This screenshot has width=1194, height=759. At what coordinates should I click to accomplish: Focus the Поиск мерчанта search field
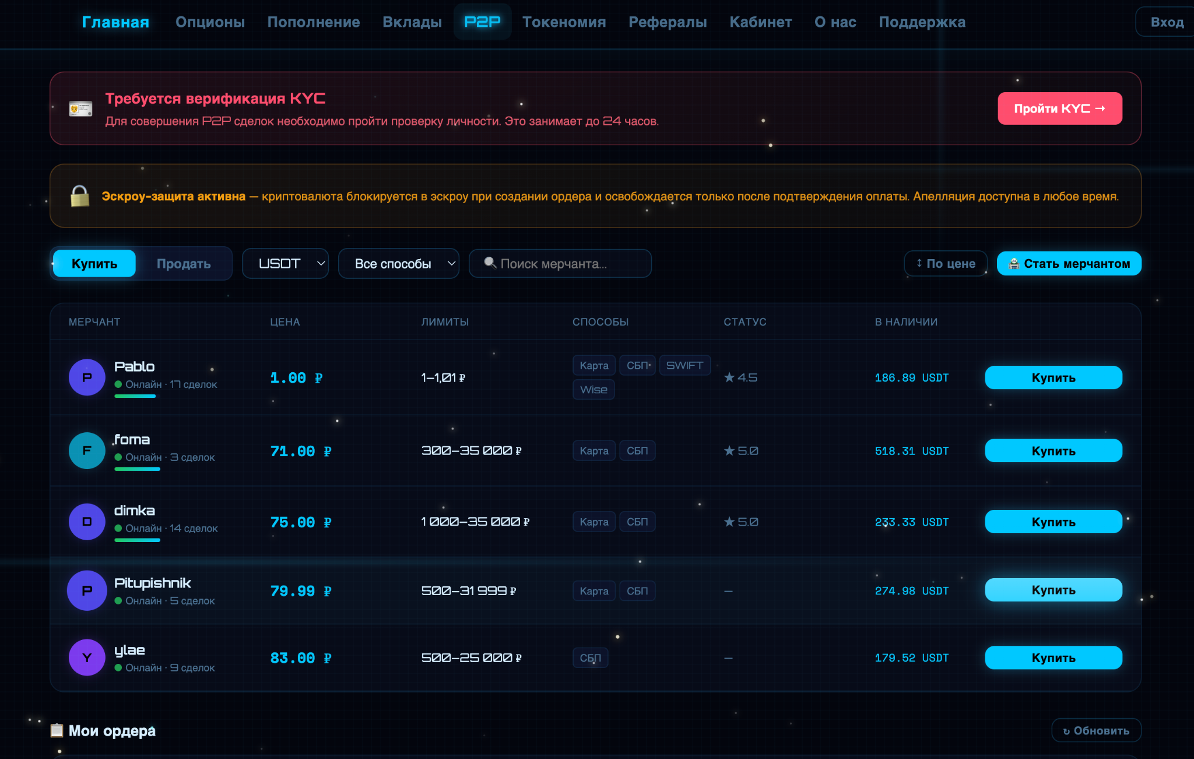560,264
